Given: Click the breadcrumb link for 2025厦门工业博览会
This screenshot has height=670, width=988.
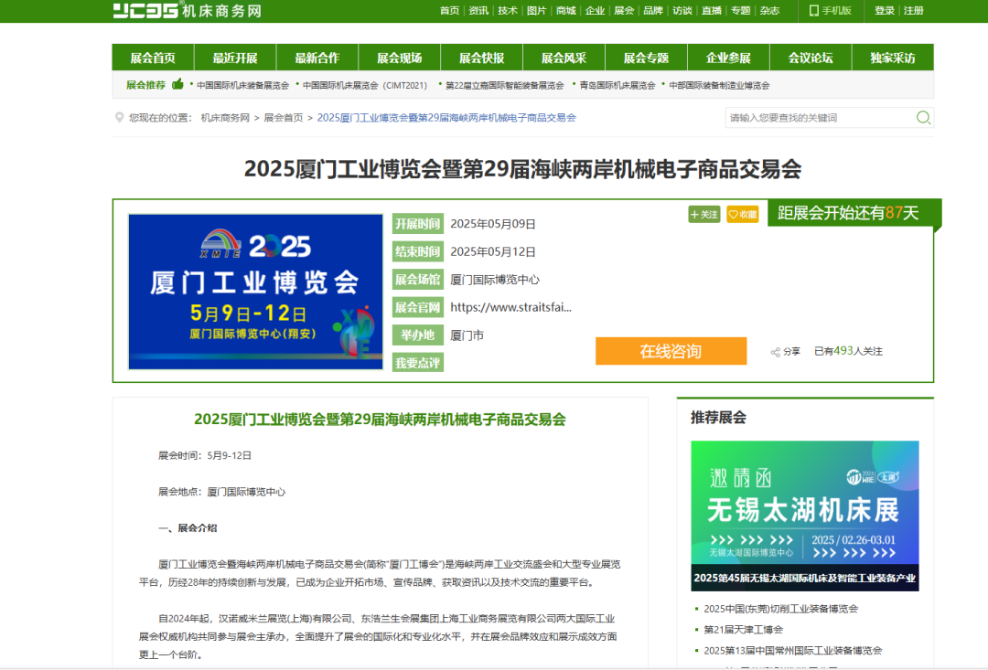Looking at the screenshot, I should (x=446, y=118).
